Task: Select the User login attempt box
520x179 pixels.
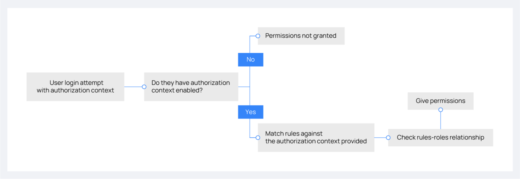Action: click(x=75, y=87)
